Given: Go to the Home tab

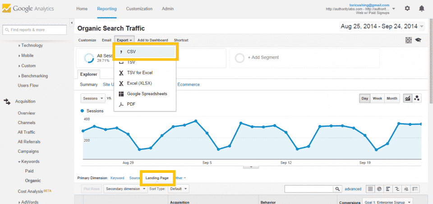Looking at the screenshot, I should 82,9.
